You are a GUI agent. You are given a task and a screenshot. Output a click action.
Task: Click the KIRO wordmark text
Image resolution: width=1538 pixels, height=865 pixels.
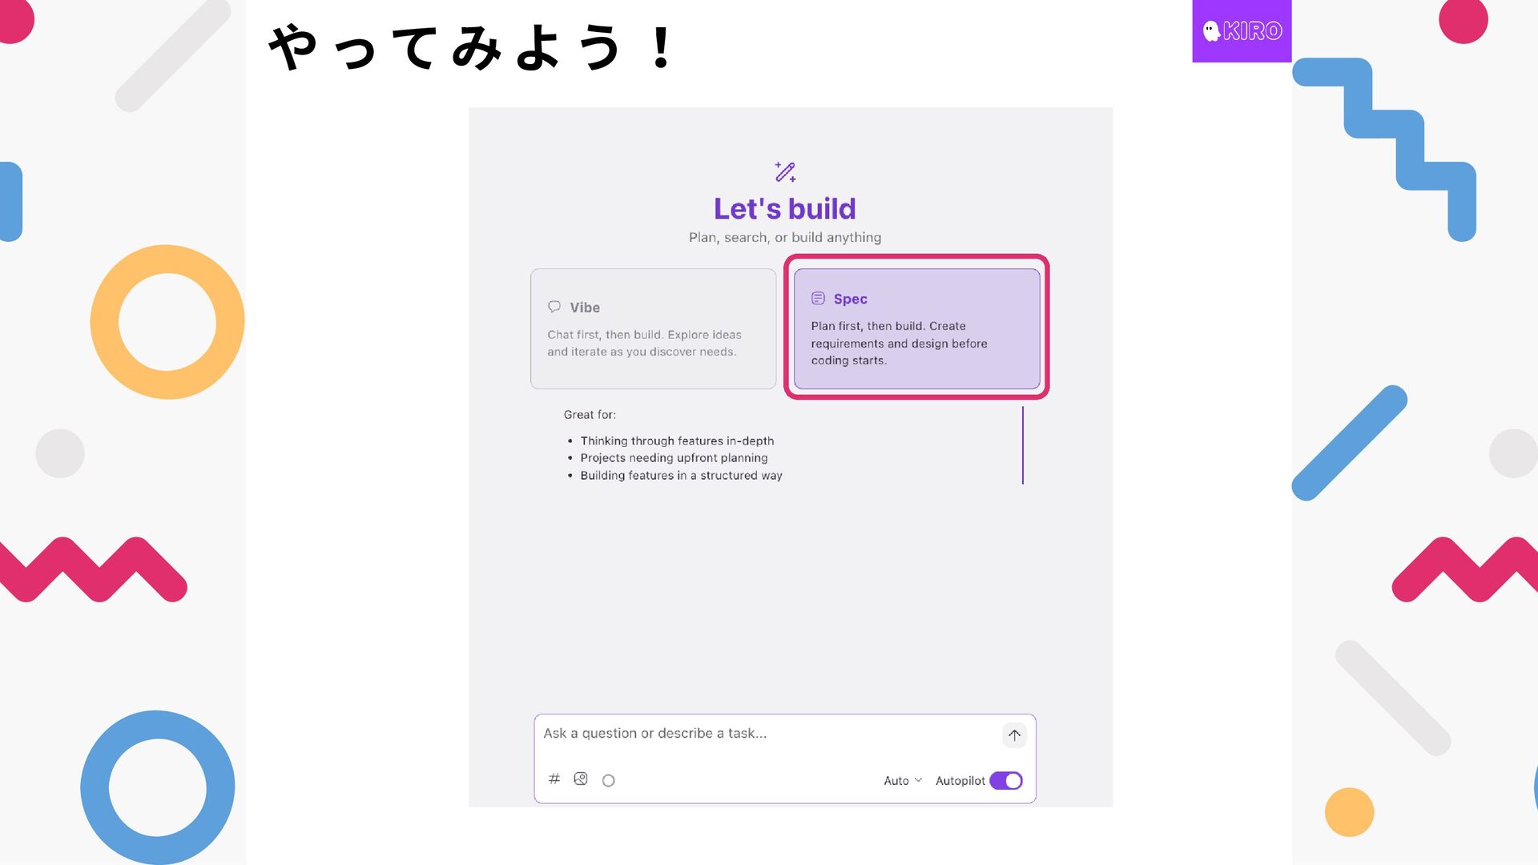(1253, 31)
